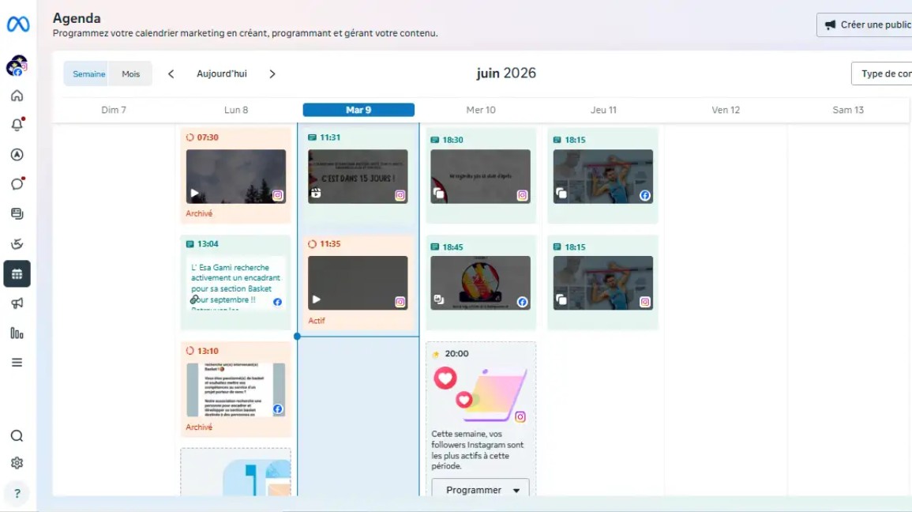The width and height of the screenshot is (912, 512).
Task: Open the account profile avatar
Action: click(17, 66)
